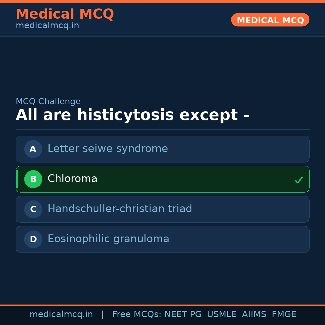
Task: Click the MCQ Challenge label
Action: [48, 102]
